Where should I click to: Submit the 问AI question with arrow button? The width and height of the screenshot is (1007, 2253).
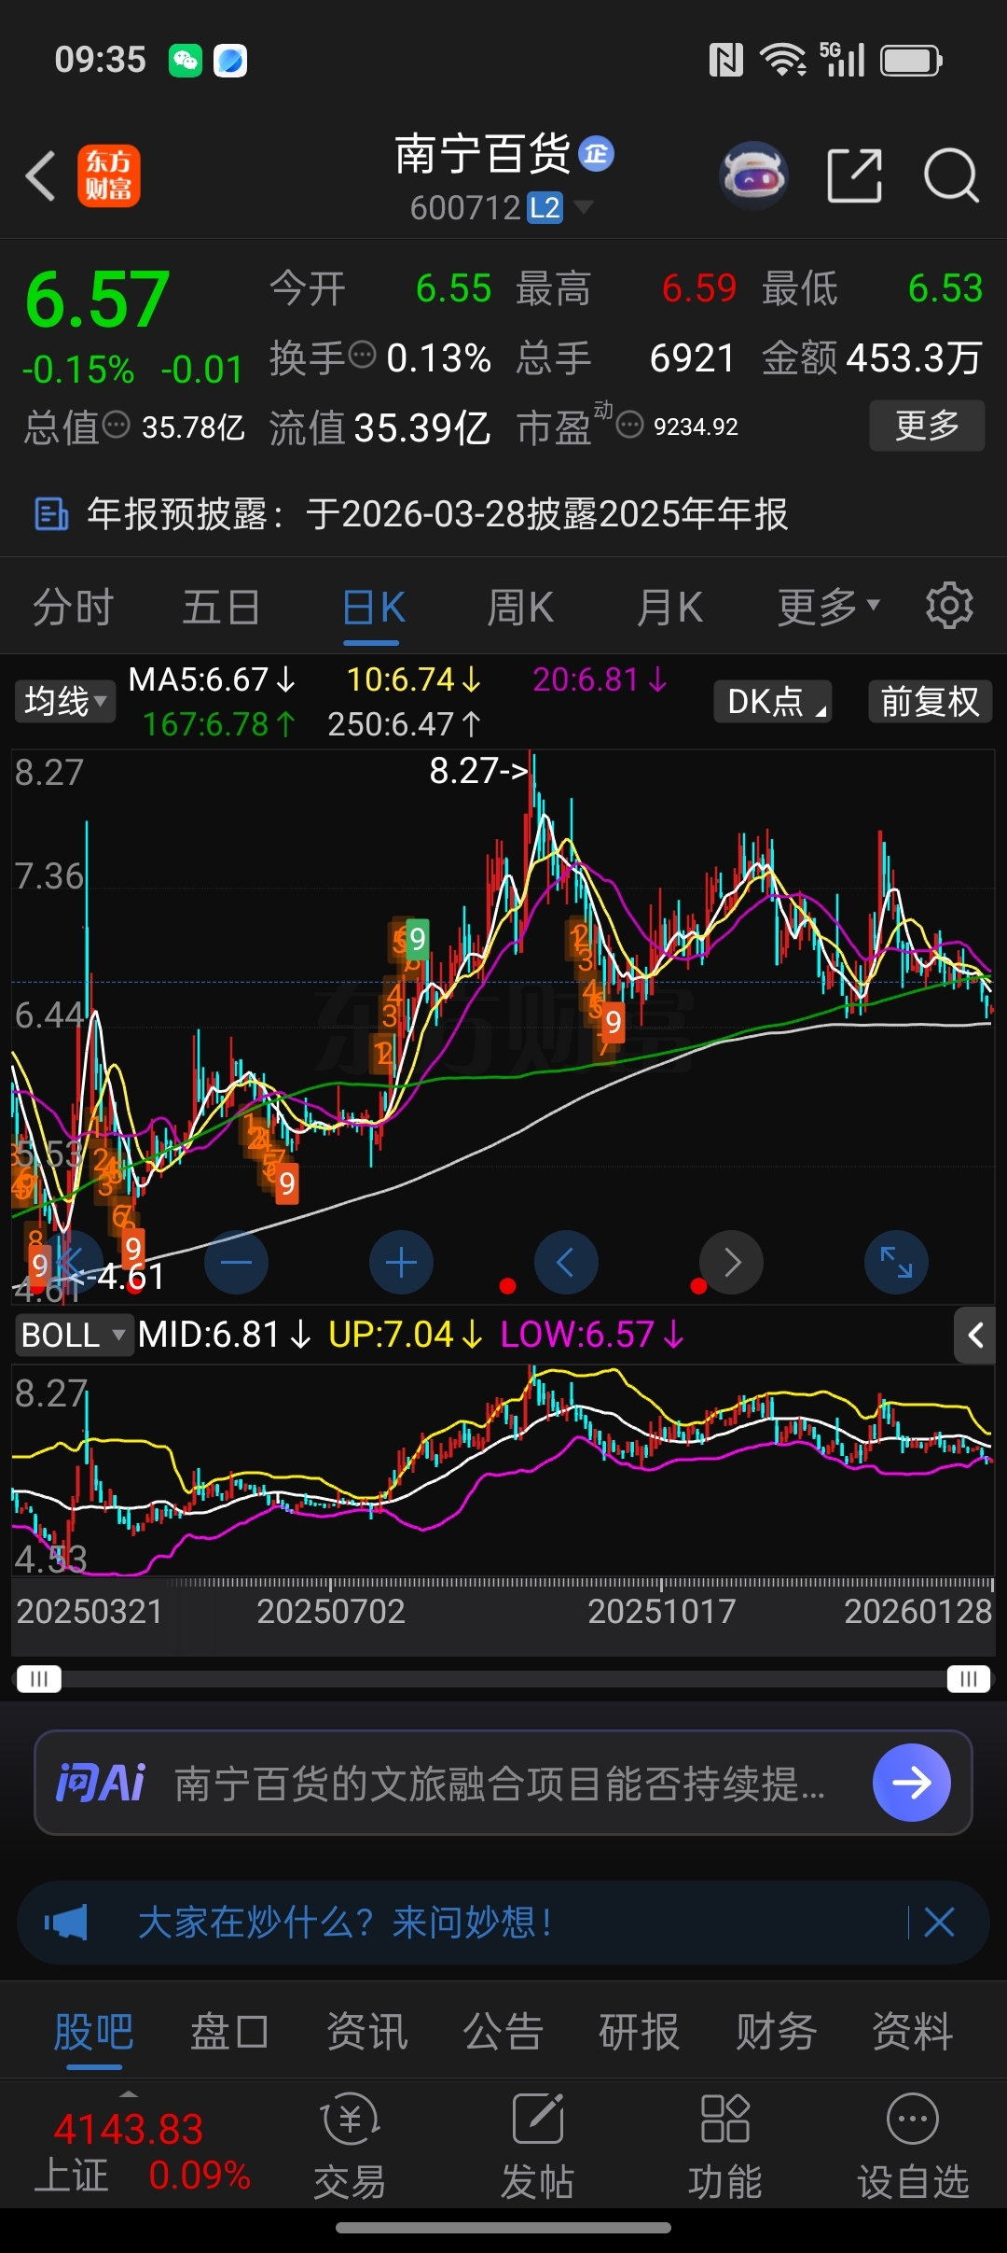(x=911, y=1783)
